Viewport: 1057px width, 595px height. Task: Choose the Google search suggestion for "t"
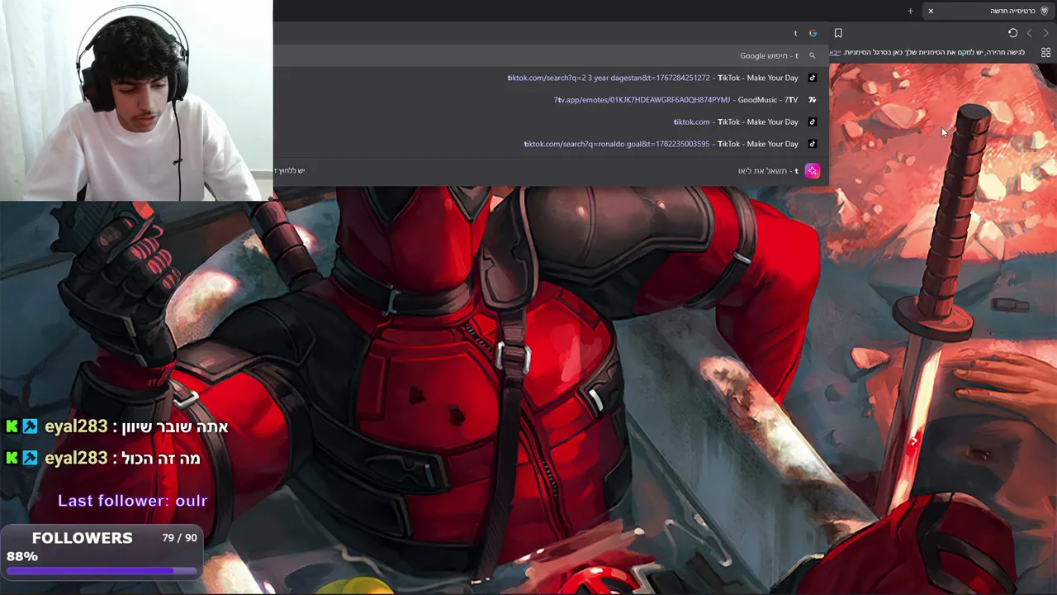pyautogui.click(x=550, y=55)
